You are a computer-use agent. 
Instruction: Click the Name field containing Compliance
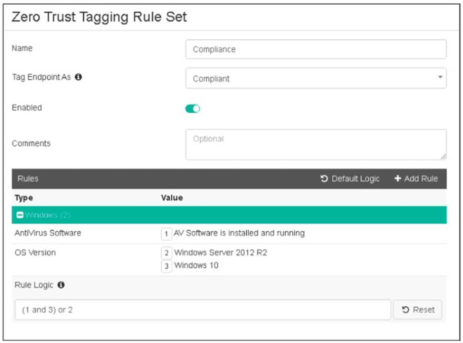point(316,49)
